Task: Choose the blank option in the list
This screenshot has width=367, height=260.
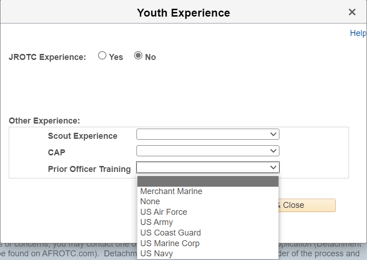Action: tap(207, 181)
